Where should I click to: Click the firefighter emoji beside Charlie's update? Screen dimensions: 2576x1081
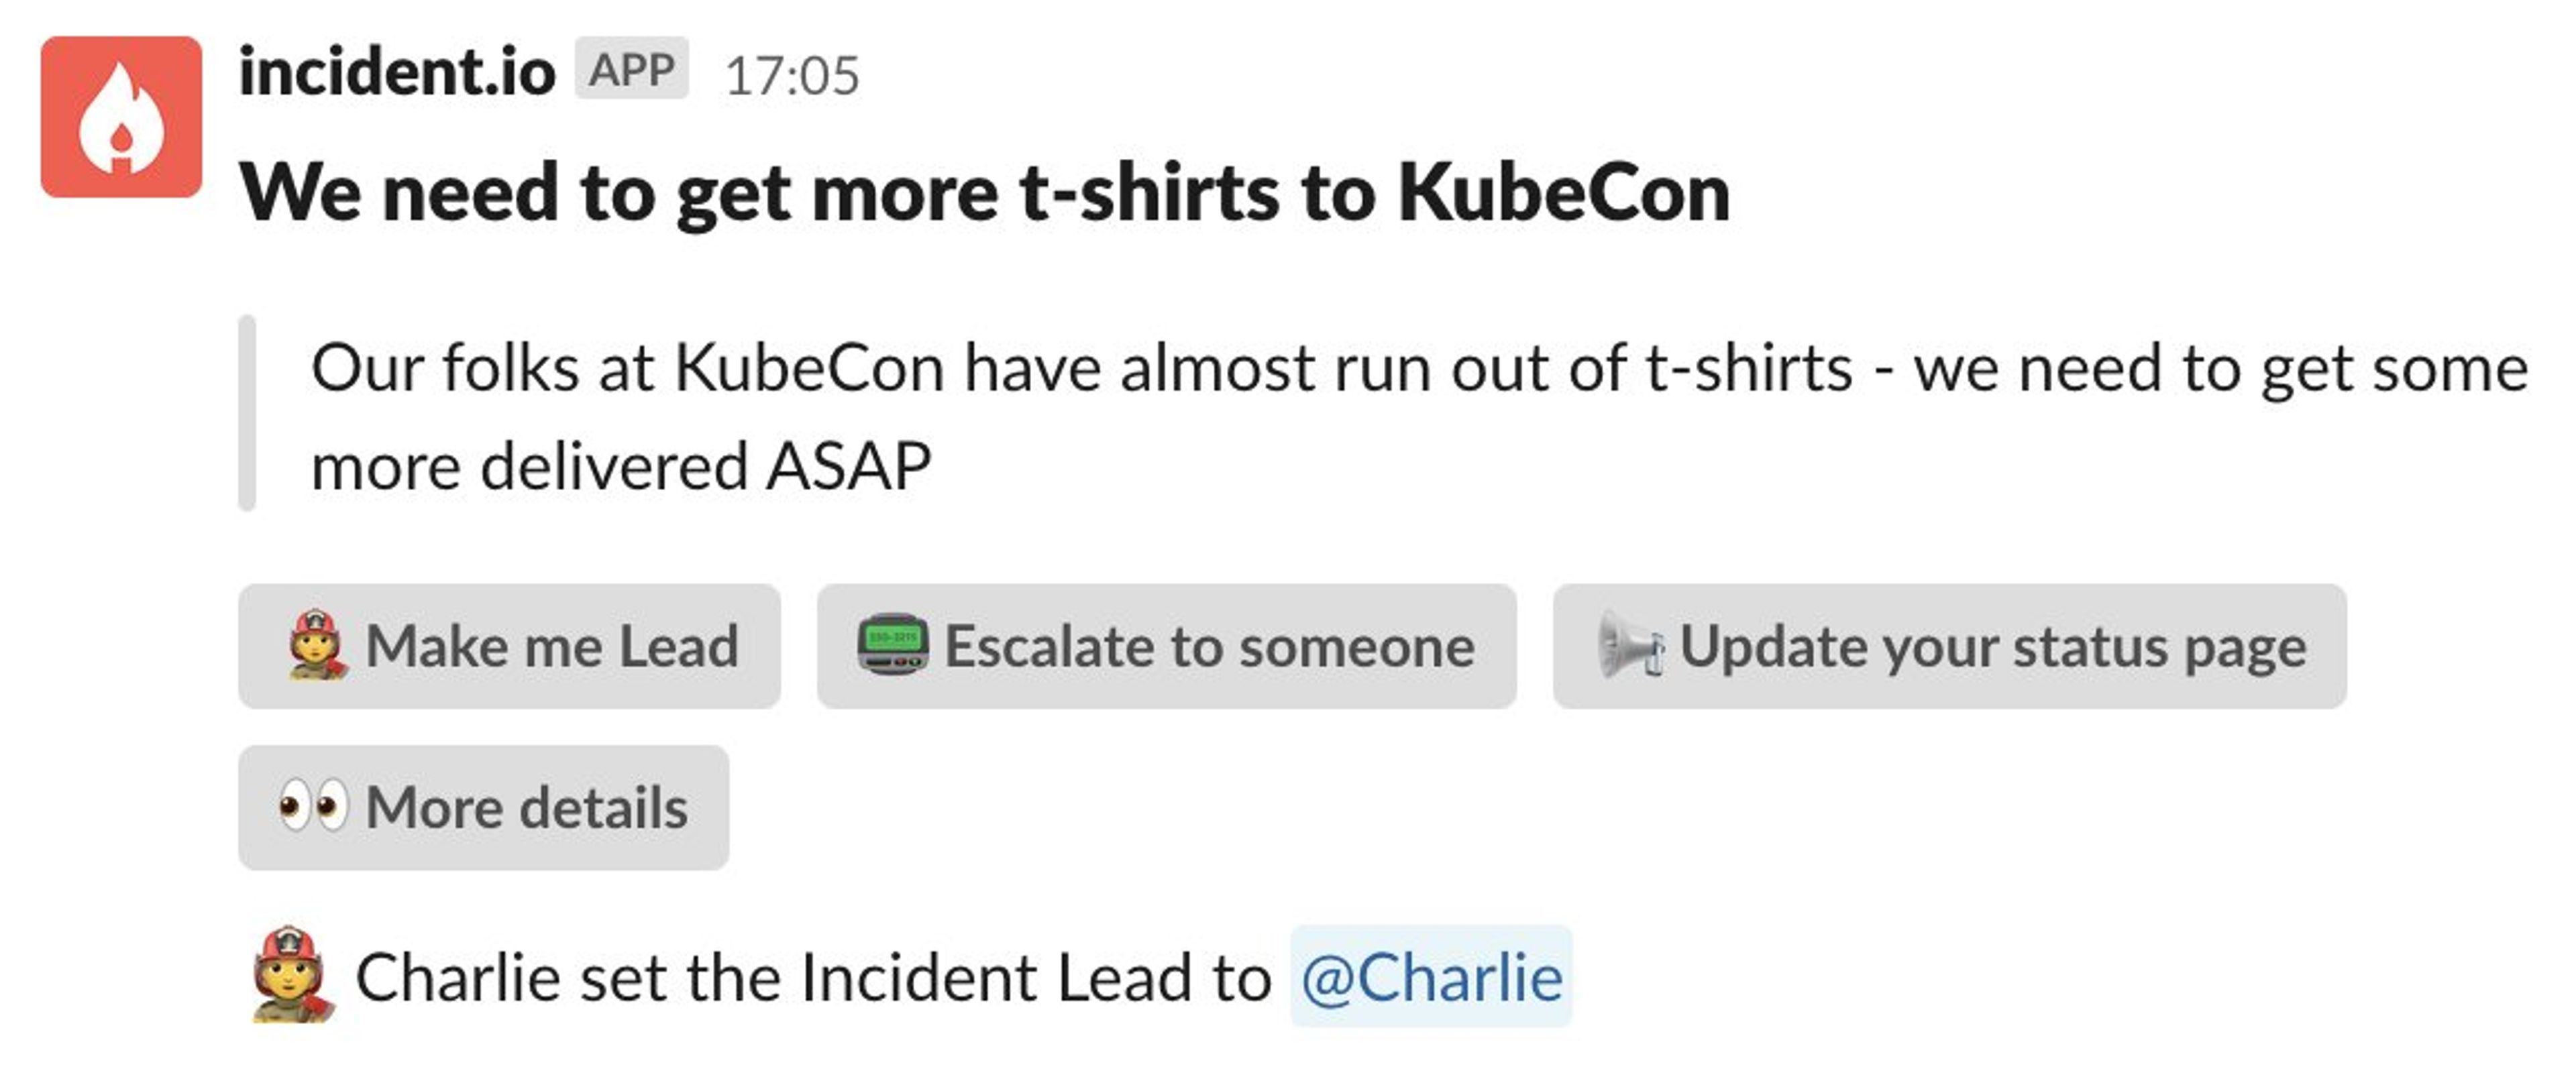[292, 975]
